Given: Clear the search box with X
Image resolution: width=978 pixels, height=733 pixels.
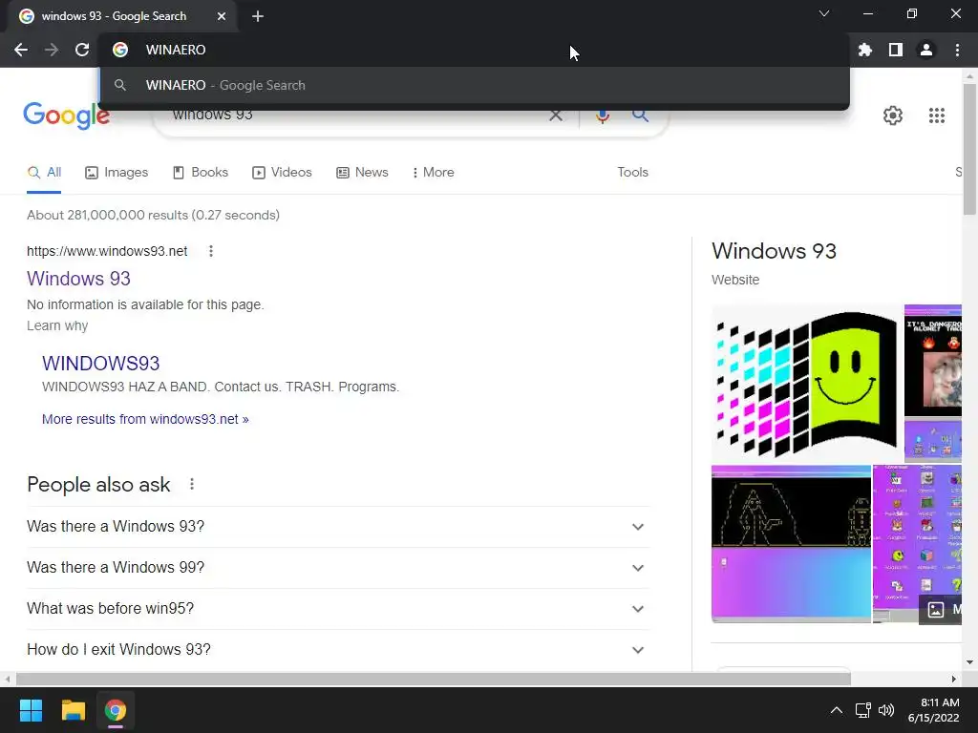Looking at the screenshot, I should [x=555, y=115].
